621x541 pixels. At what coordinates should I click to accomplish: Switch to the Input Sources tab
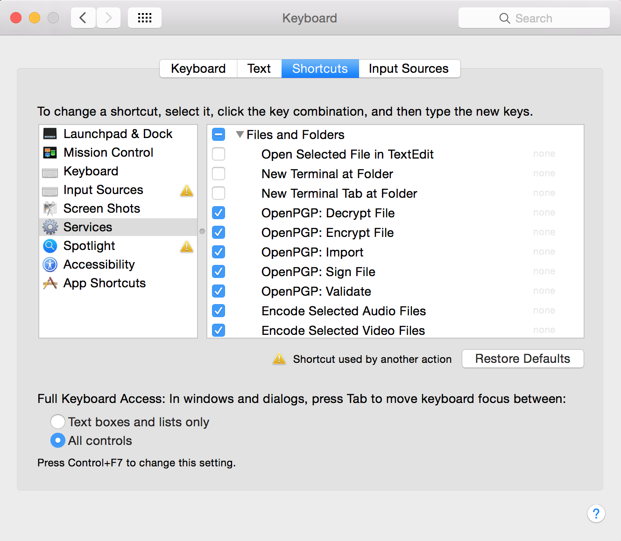click(409, 69)
